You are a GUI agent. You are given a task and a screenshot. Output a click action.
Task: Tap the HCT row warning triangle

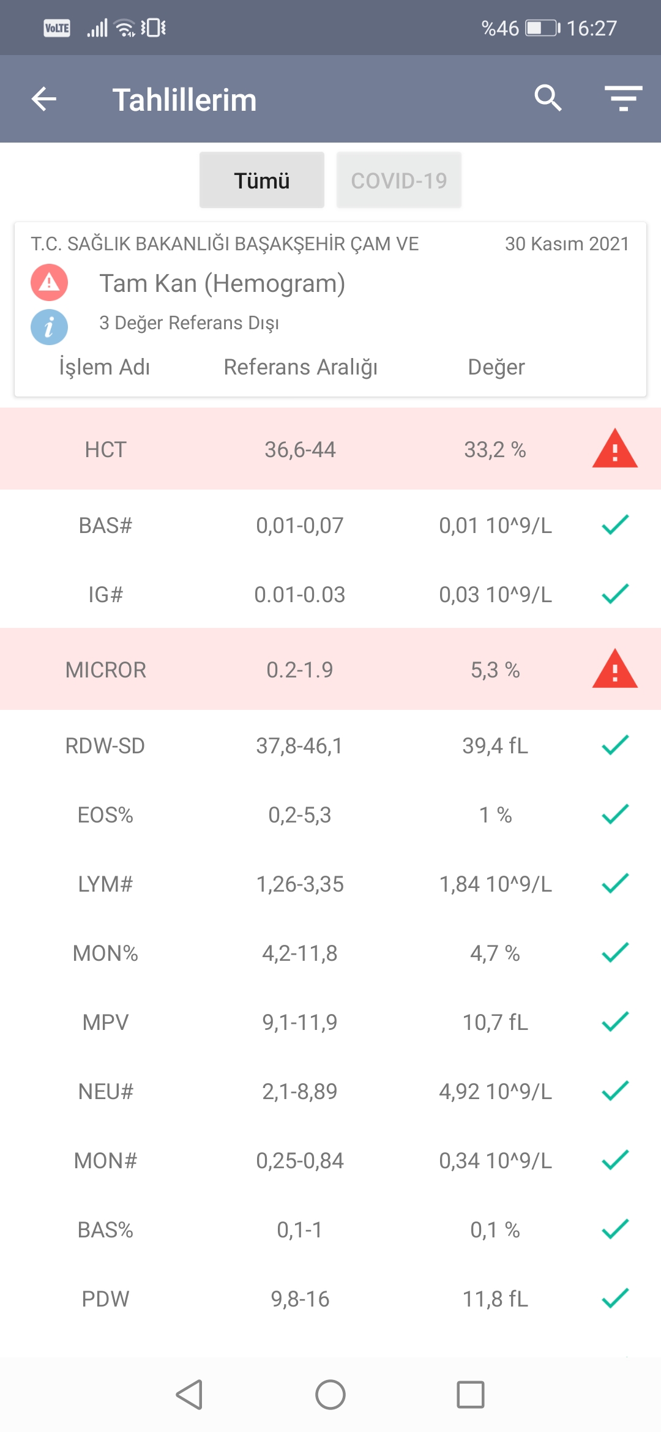tap(615, 450)
